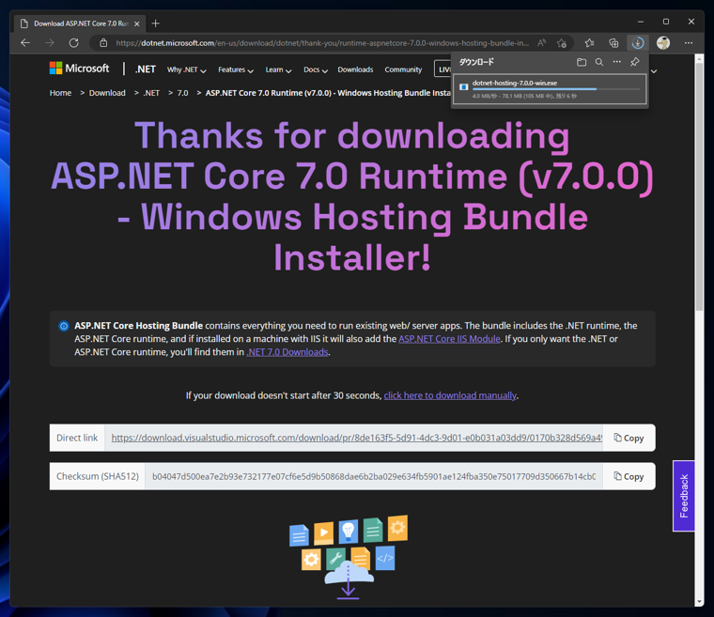Go to 7.0 breadcrumb

point(182,93)
